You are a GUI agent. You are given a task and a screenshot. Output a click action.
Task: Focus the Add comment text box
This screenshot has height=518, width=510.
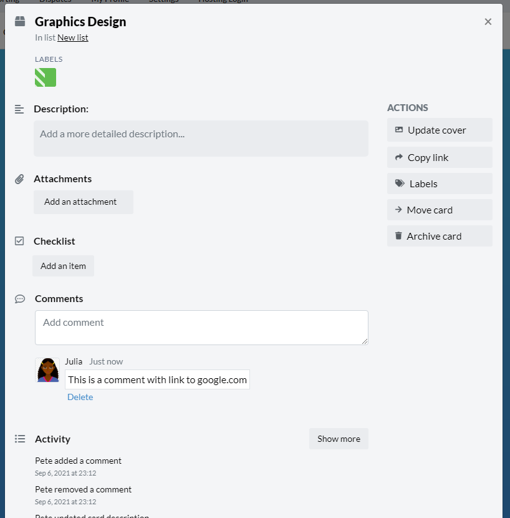[201, 328]
